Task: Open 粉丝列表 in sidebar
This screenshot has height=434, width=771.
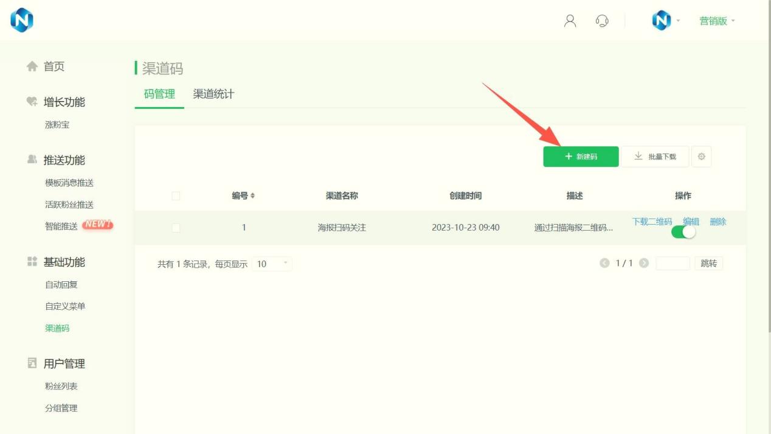Action: tap(61, 386)
